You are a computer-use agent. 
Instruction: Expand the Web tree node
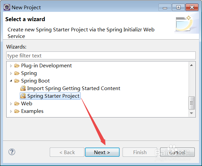(11, 104)
